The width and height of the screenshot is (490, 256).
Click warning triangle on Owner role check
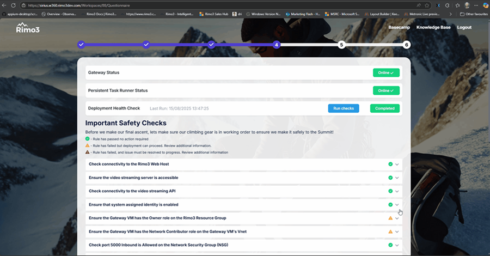point(390,218)
